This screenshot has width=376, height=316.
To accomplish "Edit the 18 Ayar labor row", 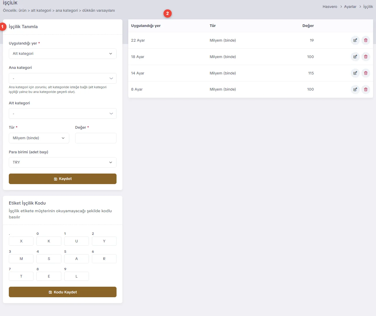I will pos(355,57).
